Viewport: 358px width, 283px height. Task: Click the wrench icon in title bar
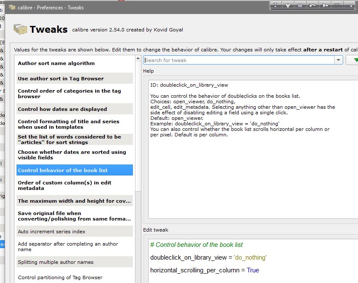(x=288, y=5)
